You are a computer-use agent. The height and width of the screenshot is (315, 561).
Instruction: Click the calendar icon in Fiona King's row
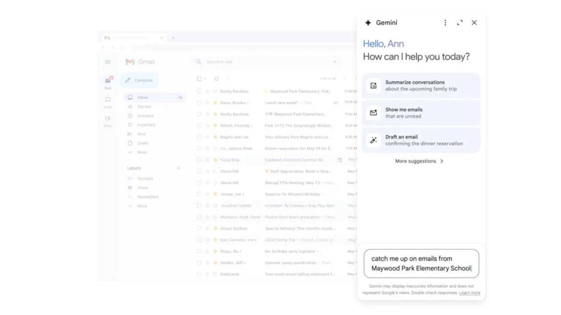[x=339, y=160]
